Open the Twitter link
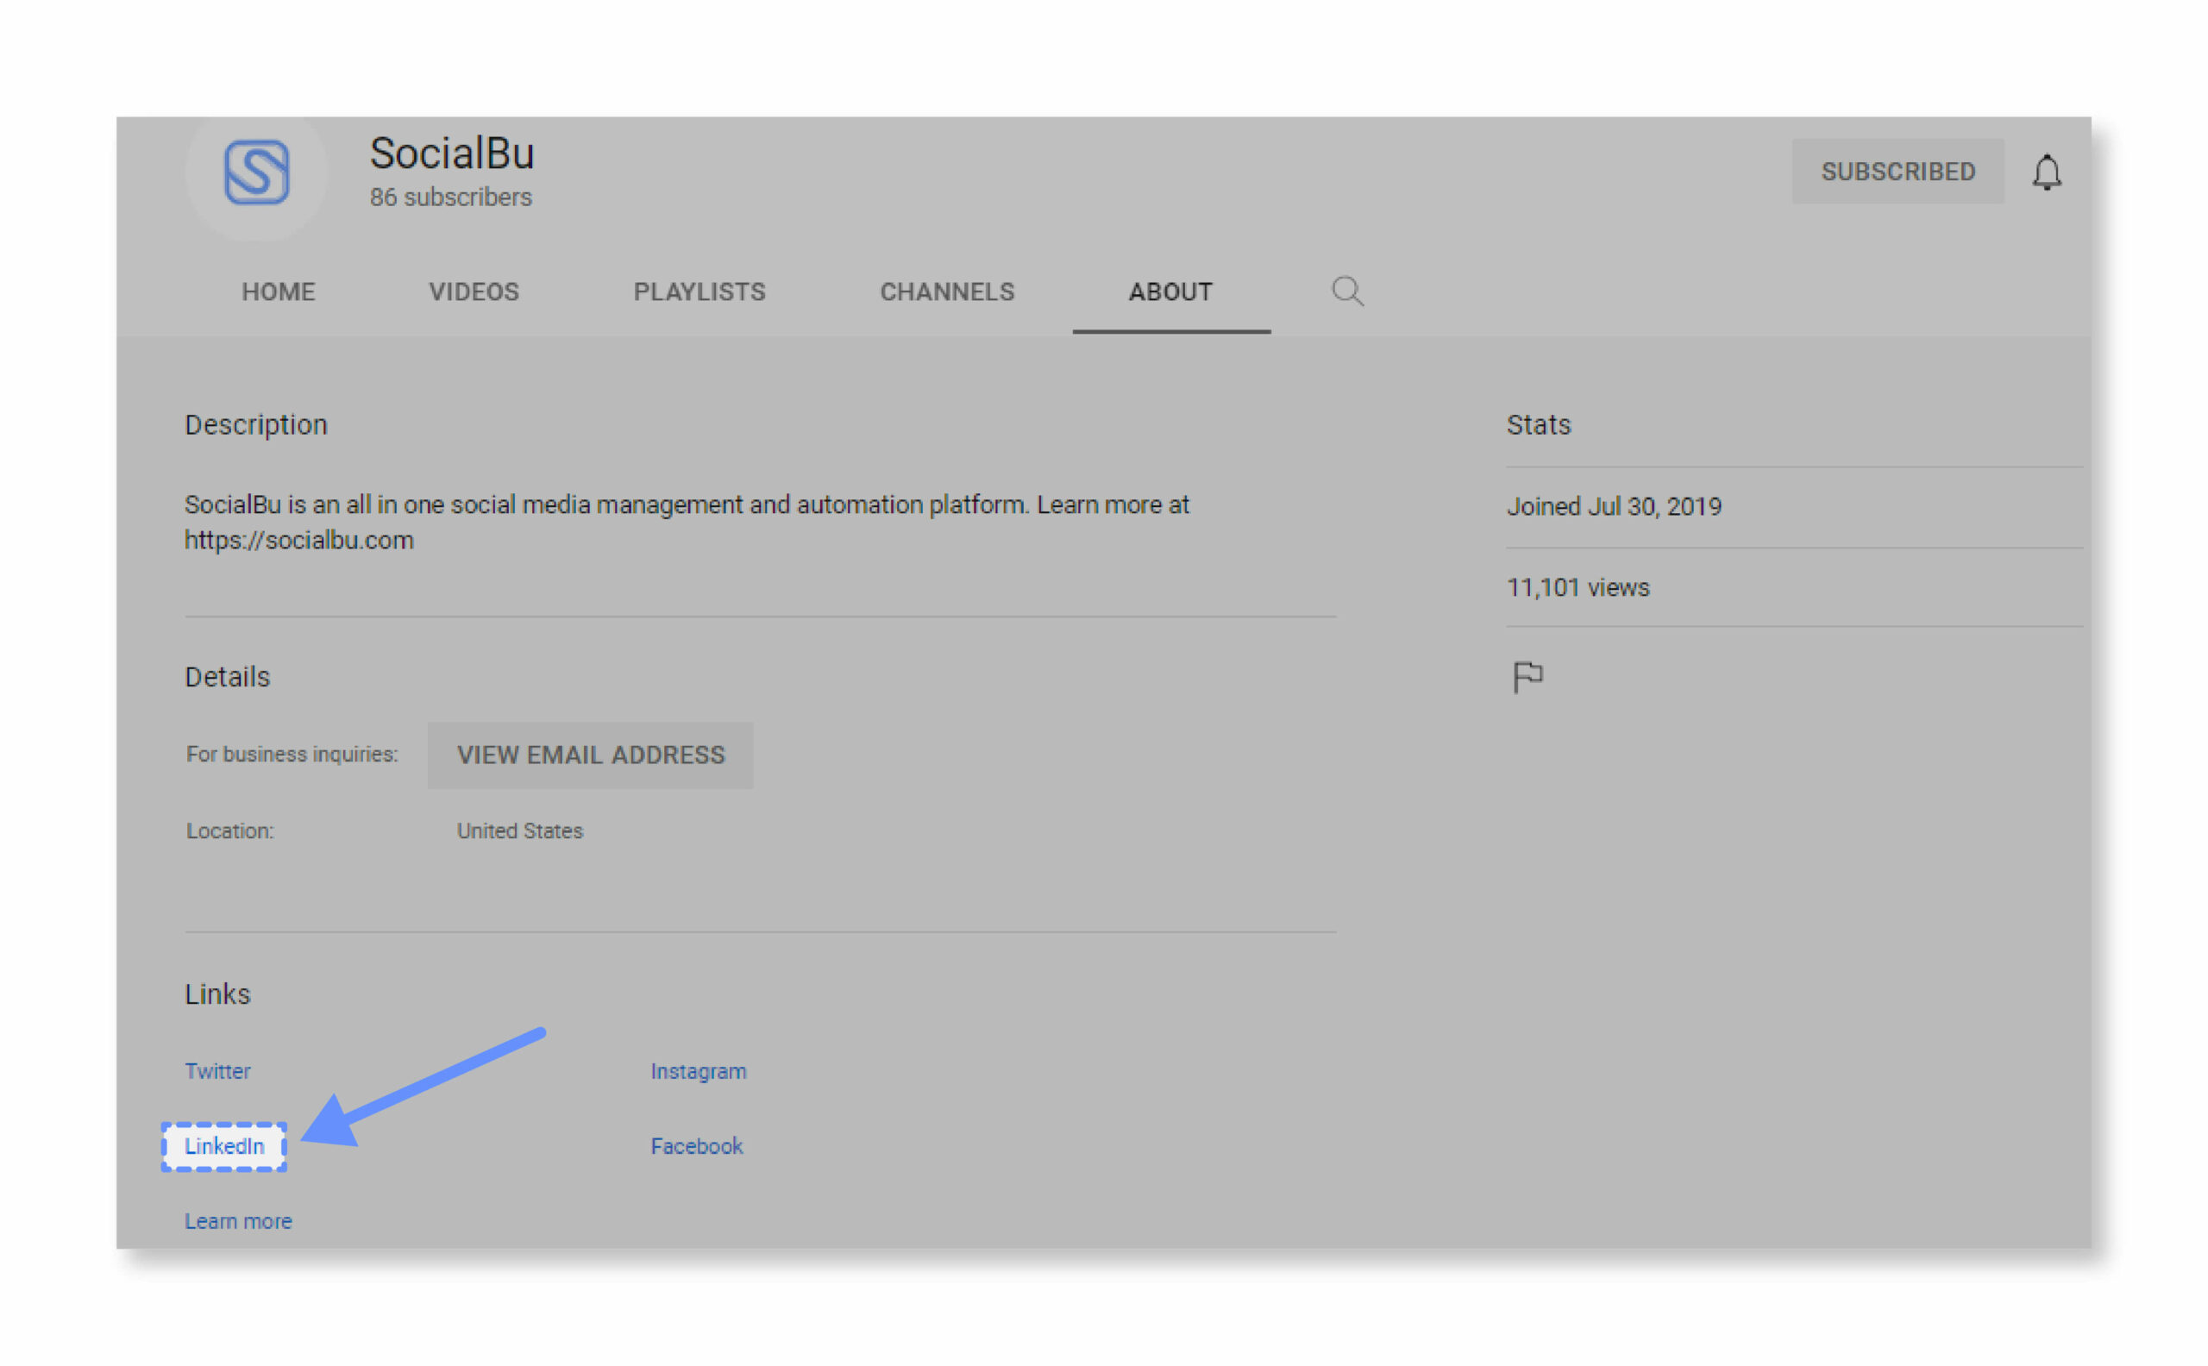Image resolution: width=2208 pixels, height=1366 pixels. (217, 1070)
